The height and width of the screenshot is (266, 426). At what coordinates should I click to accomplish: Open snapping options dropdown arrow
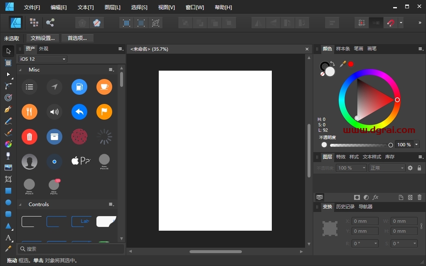(401, 23)
